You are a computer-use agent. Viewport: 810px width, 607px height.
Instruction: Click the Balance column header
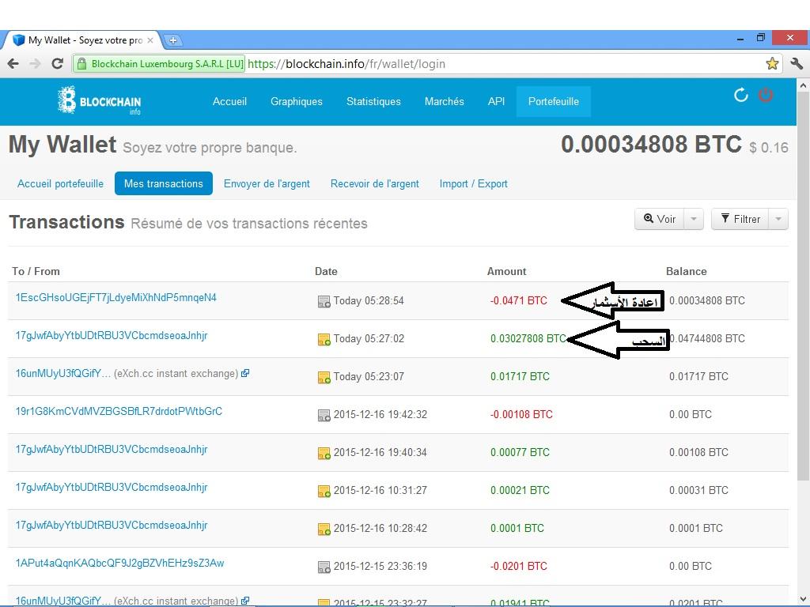tap(686, 272)
